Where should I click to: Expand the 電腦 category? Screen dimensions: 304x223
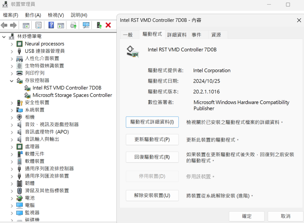[x=12, y=206]
